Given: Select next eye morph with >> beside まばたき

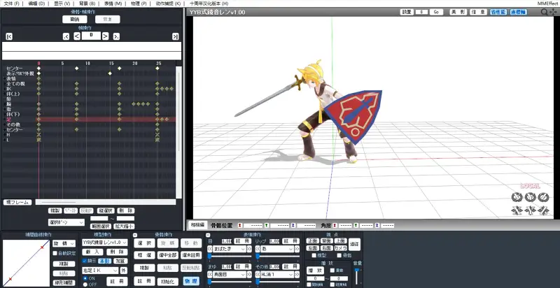Looking at the screenshot, I should pos(249,249).
